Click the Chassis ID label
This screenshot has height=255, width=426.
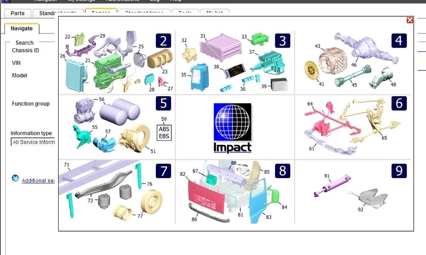(x=25, y=50)
